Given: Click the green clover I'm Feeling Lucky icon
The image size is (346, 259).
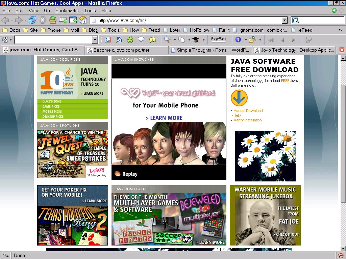Looking at the screenshot, I should pyautogui.click(x=130, y=40).
